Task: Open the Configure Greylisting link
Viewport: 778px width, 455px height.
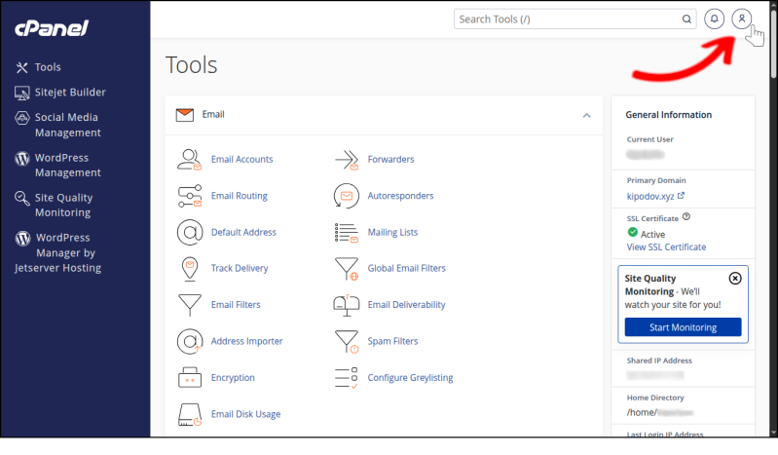Action: click(410, 377)
